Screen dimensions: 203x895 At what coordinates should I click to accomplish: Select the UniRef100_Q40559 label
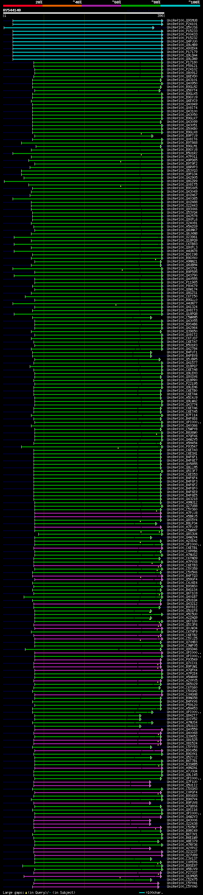tap(182, 730)
